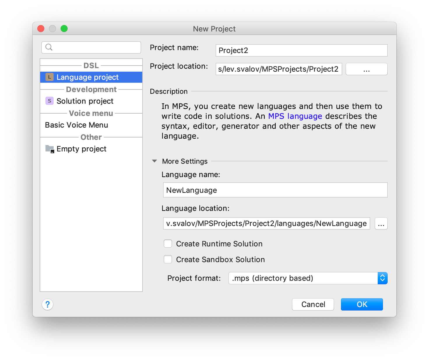This screenshot has height=360, width=429.
Task: Click the Language project L icon
Action: [x=50, y=77]
